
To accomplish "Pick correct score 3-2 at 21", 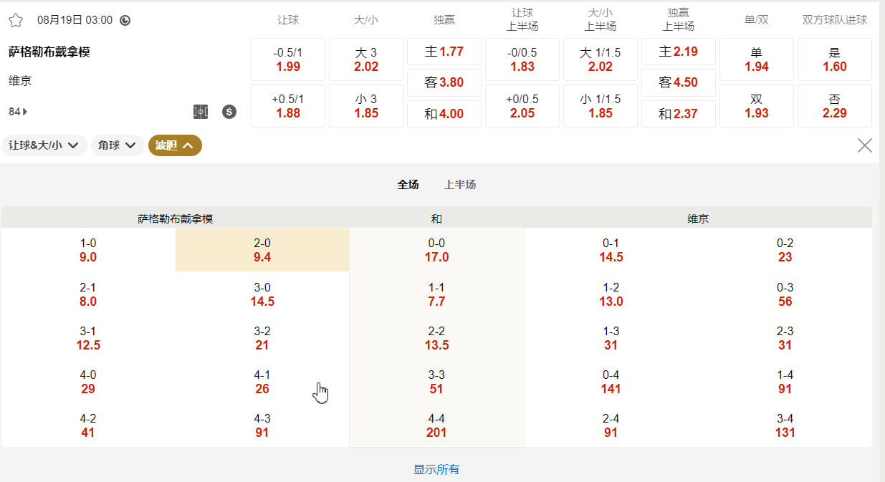I will click(262, 338).
